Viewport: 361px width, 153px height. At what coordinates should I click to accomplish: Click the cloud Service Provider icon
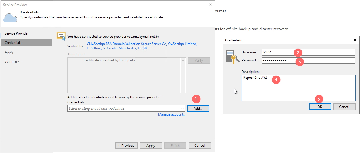[10, 18]
